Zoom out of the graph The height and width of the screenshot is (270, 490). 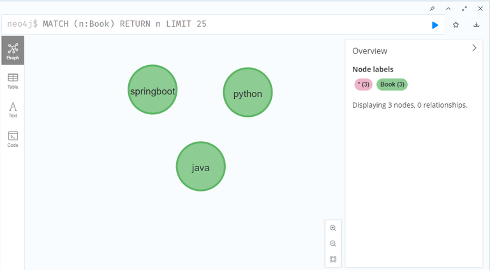click(x=333, y=244)
